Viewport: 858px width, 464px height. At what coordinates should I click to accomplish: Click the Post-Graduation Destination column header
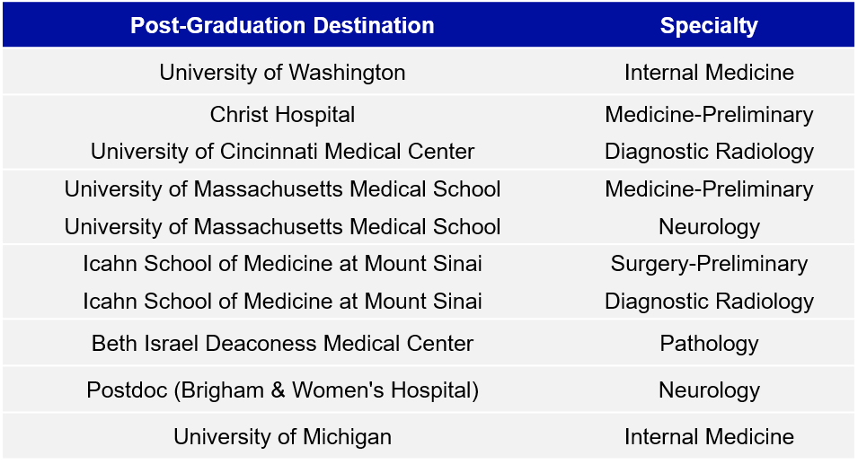click(282, 25)
